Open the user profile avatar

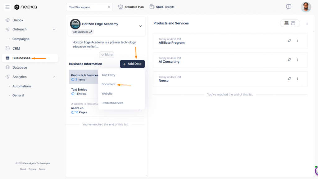306,7
